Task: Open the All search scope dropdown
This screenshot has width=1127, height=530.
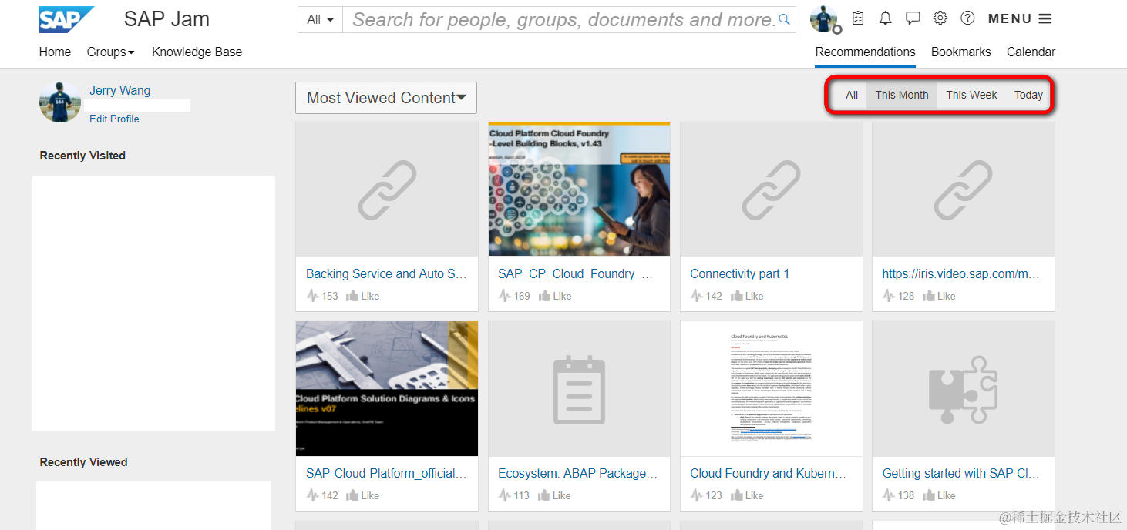Action: click(320, 19)
